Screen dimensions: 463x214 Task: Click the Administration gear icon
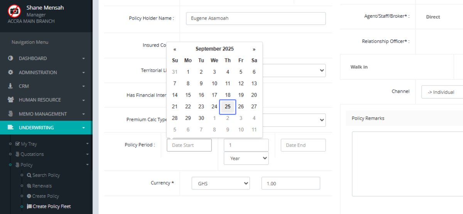click(x=11, y=72)
